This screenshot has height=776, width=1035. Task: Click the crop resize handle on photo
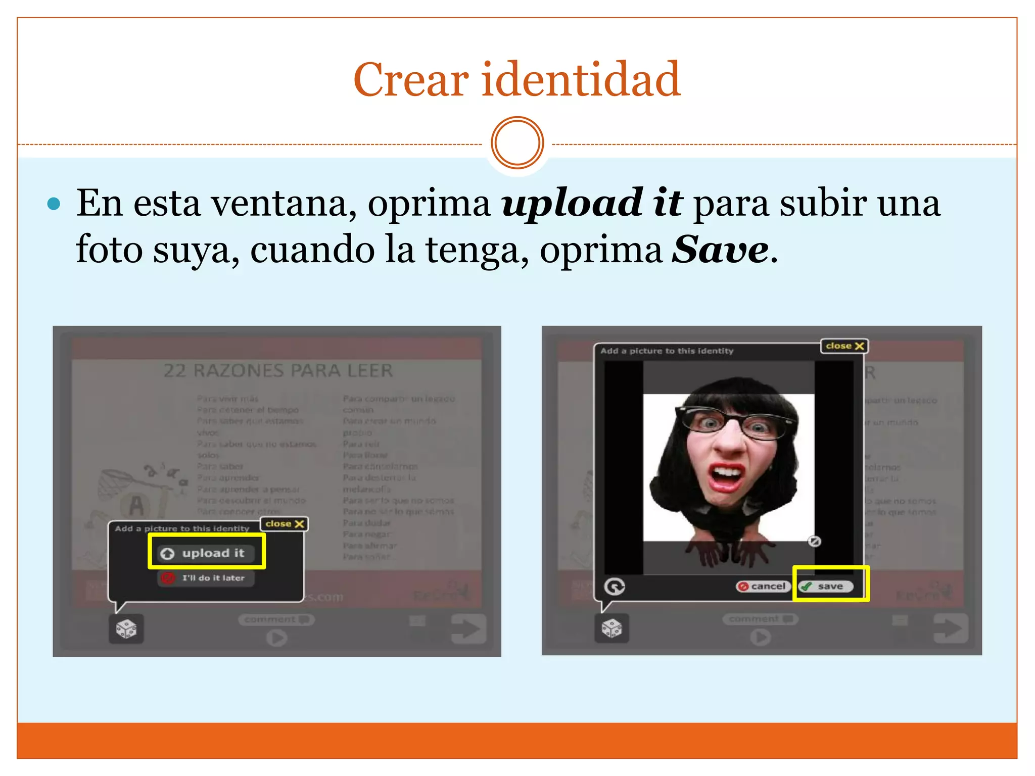point(814,541)
